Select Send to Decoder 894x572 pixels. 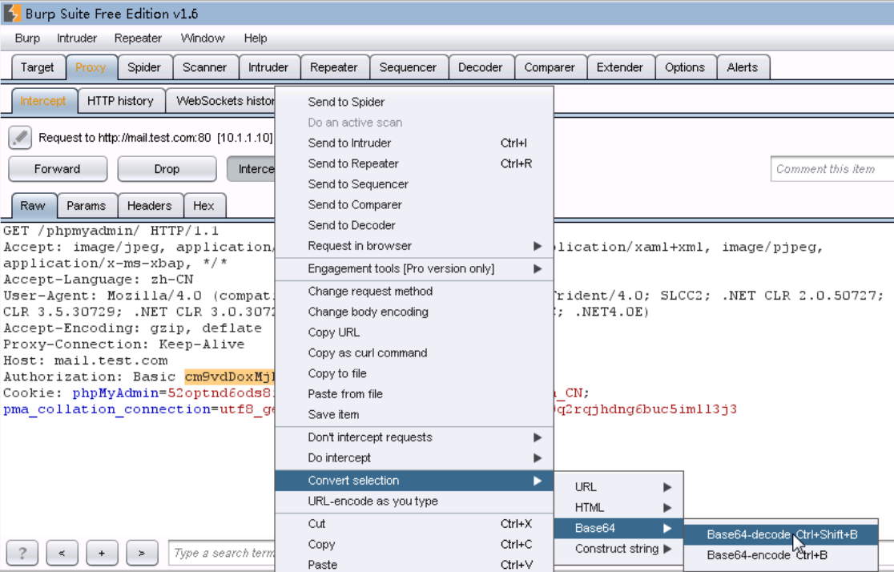tap(414, 225)
